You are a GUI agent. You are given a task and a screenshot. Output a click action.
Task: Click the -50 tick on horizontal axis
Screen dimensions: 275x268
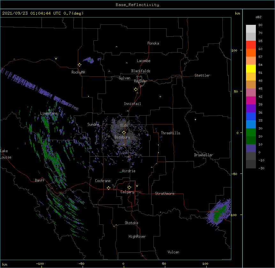81,264
